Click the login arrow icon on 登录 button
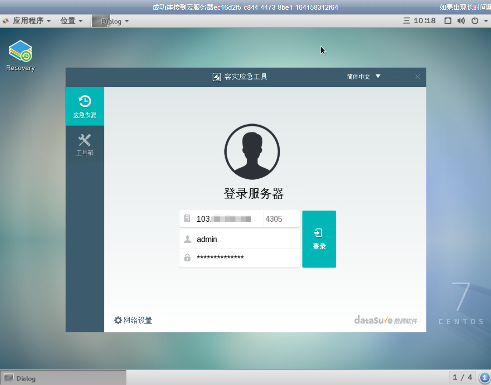 pyautogui.click(x=319, y=233)
